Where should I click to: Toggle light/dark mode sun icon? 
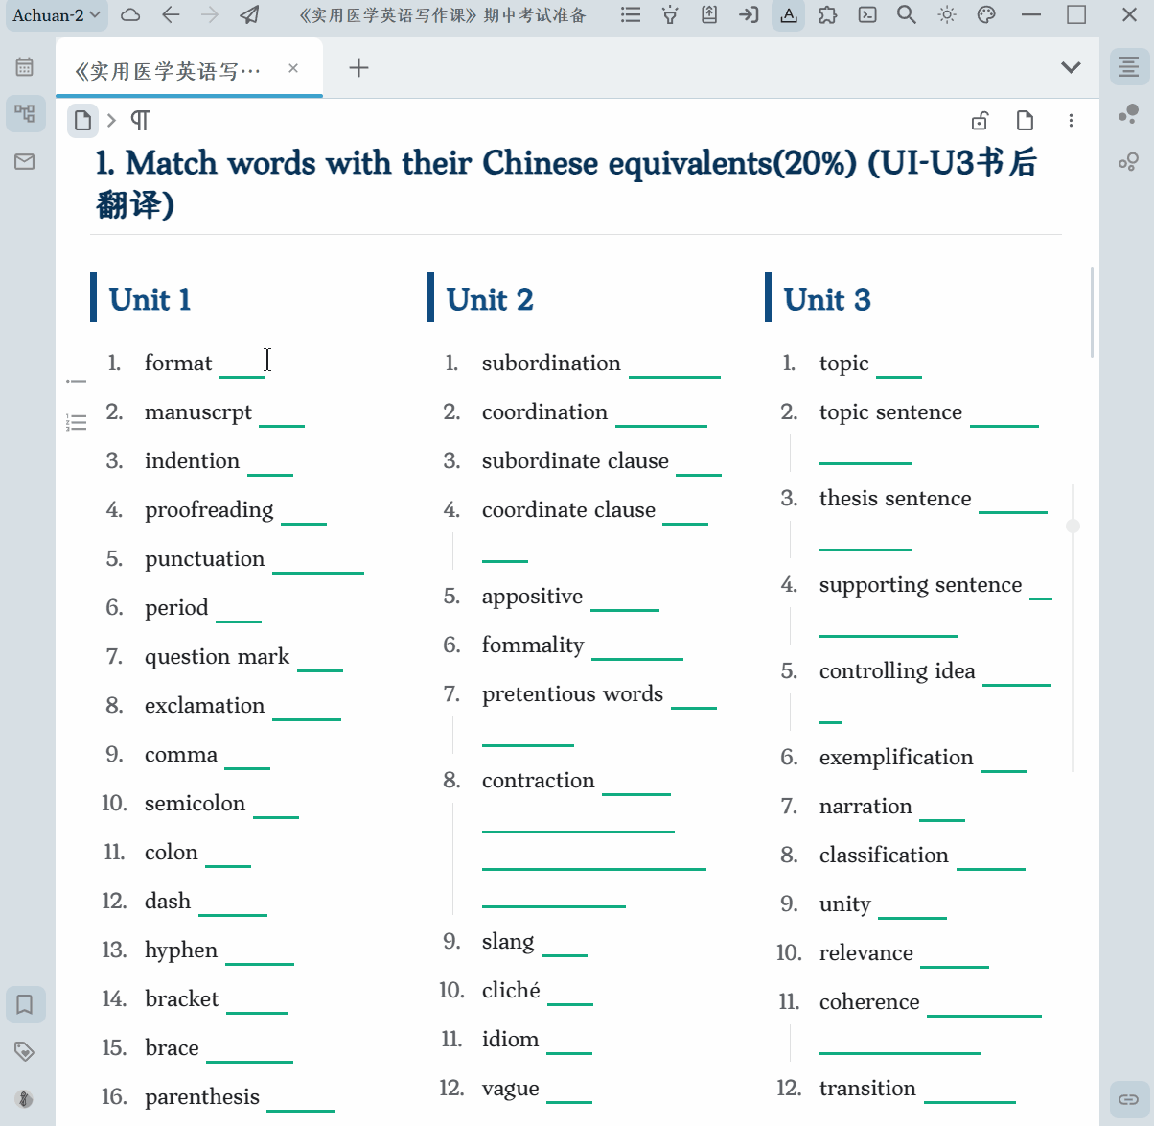(x=947, y=15)
